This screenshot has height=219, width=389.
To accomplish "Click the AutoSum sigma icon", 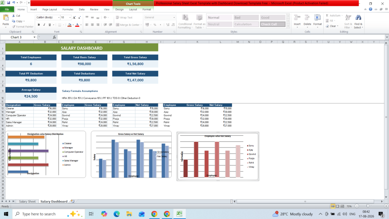I will (x=327, y=15).
